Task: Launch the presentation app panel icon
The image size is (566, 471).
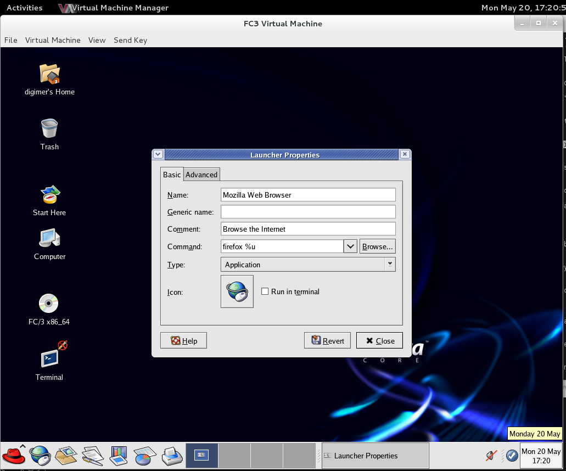Action: (x=119, y=456)
